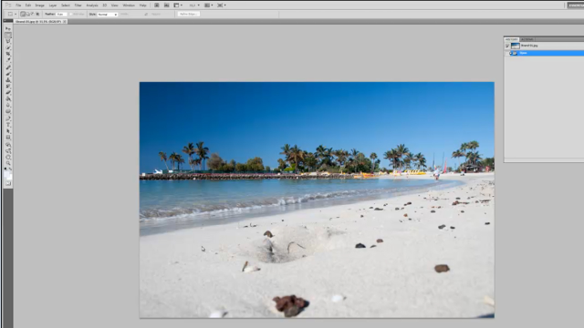Open the 3D menu
This screenshot has height=328, width=584.
tap(105, 5)
